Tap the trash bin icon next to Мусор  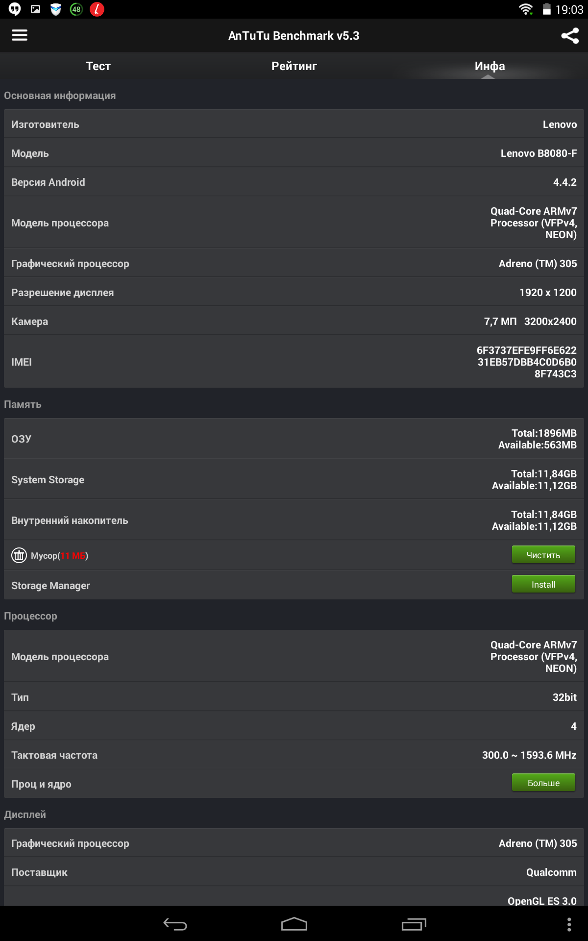click(19, 555)
